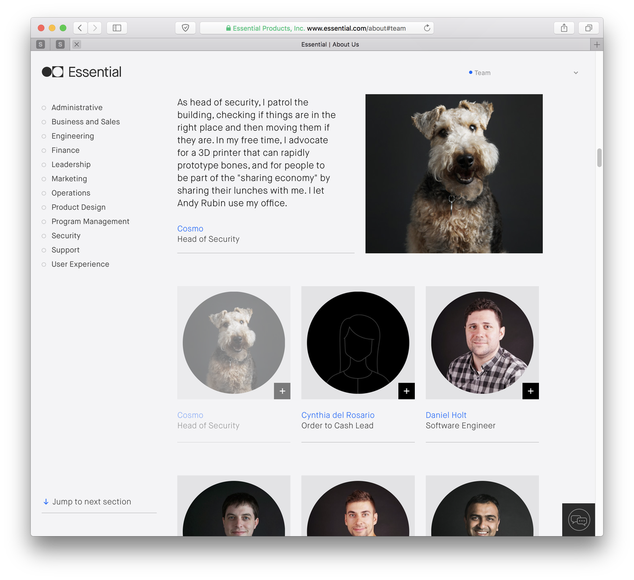Expand Daniel Holt's plus button

click(x=530, y=391)
